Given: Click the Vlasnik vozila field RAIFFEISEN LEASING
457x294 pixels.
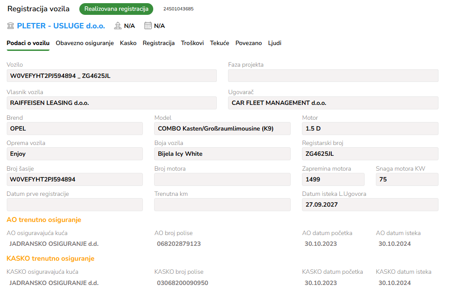Looking at the screenshot, I should coord(112,103).
